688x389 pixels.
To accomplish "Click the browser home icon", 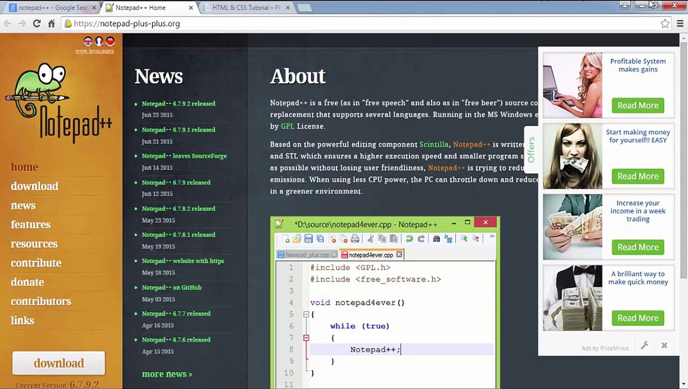I will 51,24.
